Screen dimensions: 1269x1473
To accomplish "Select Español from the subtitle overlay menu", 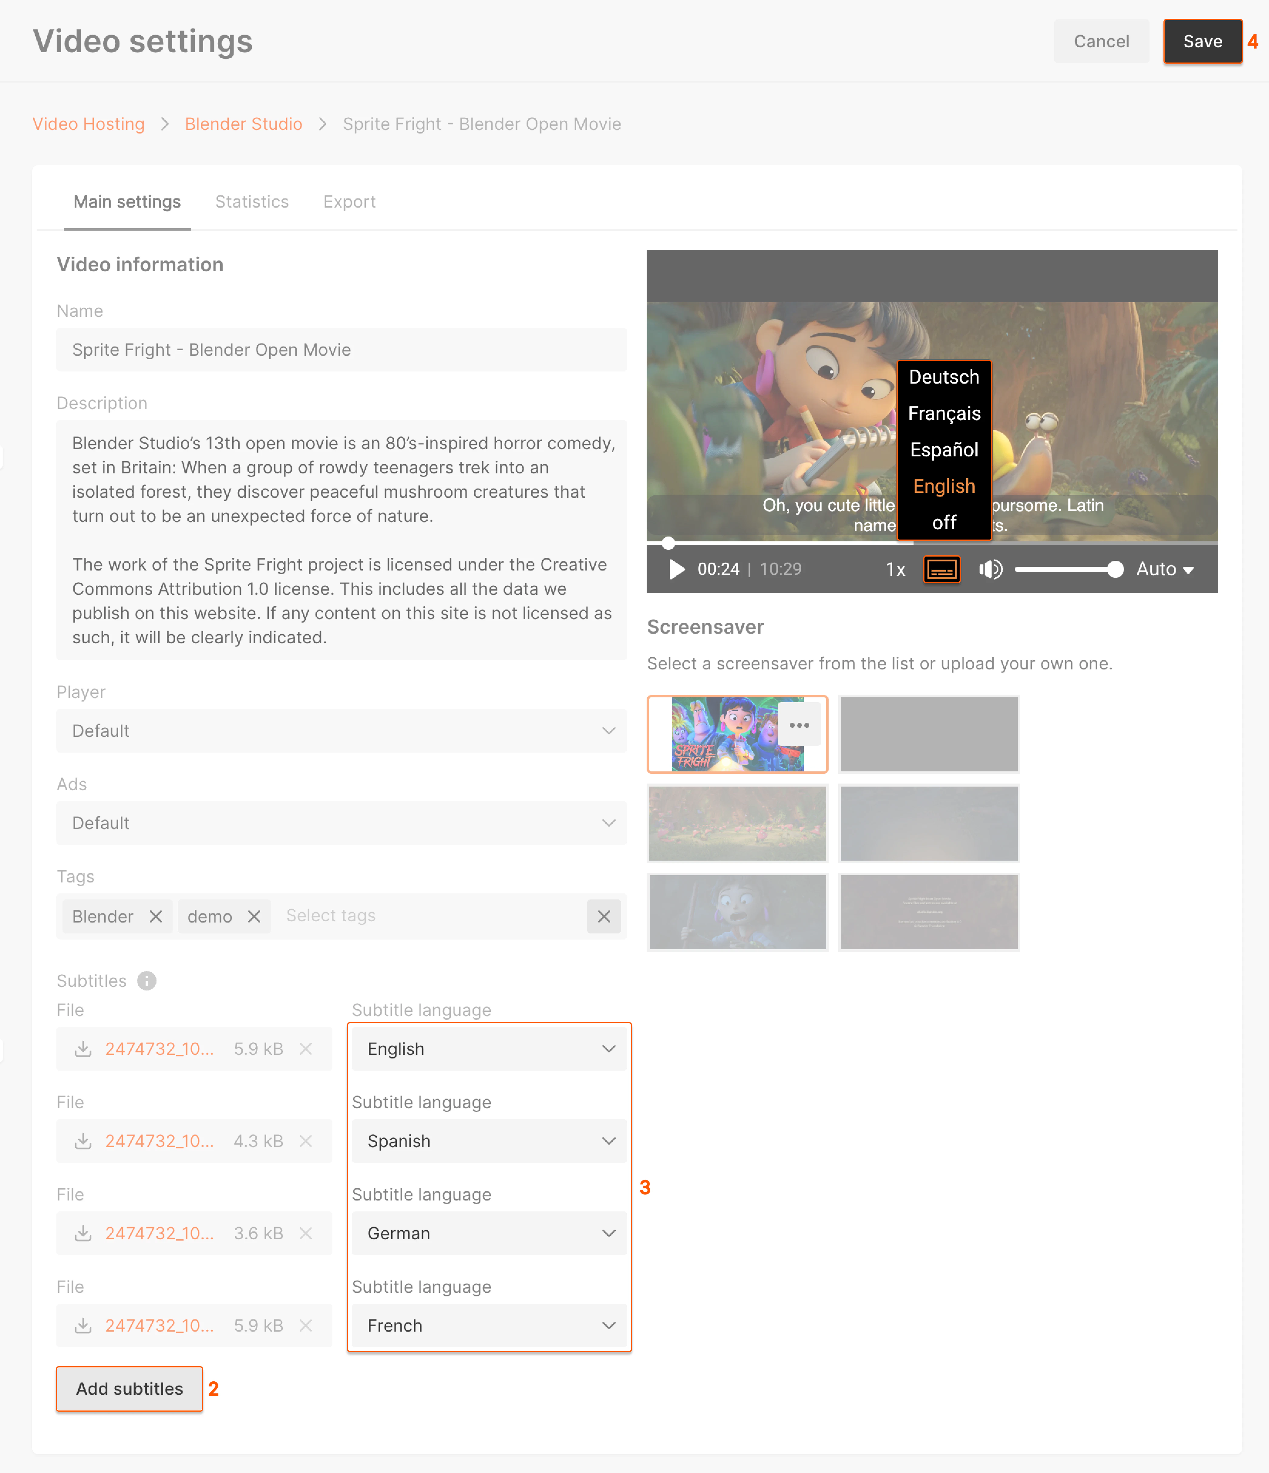I will click(x=944, y=449).
